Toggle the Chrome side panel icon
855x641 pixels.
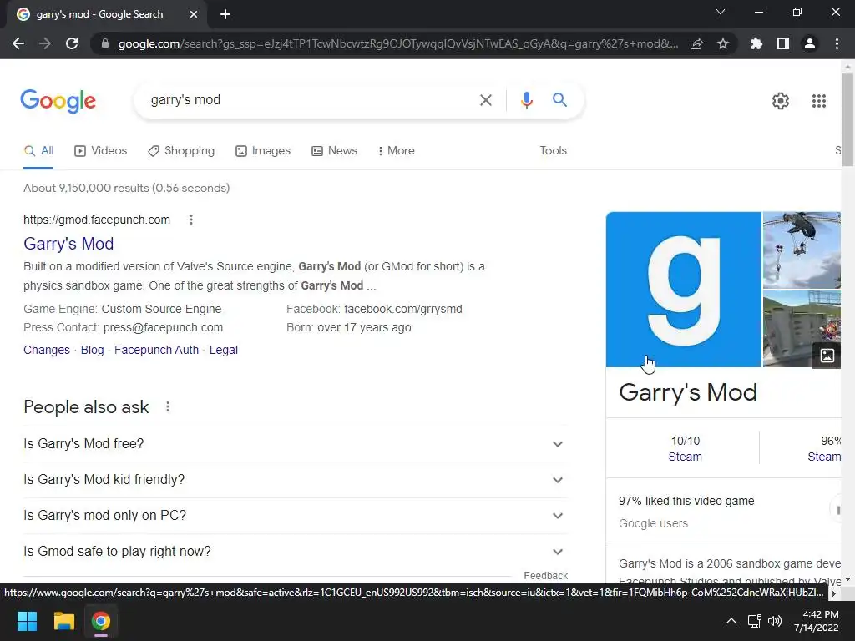783,43
